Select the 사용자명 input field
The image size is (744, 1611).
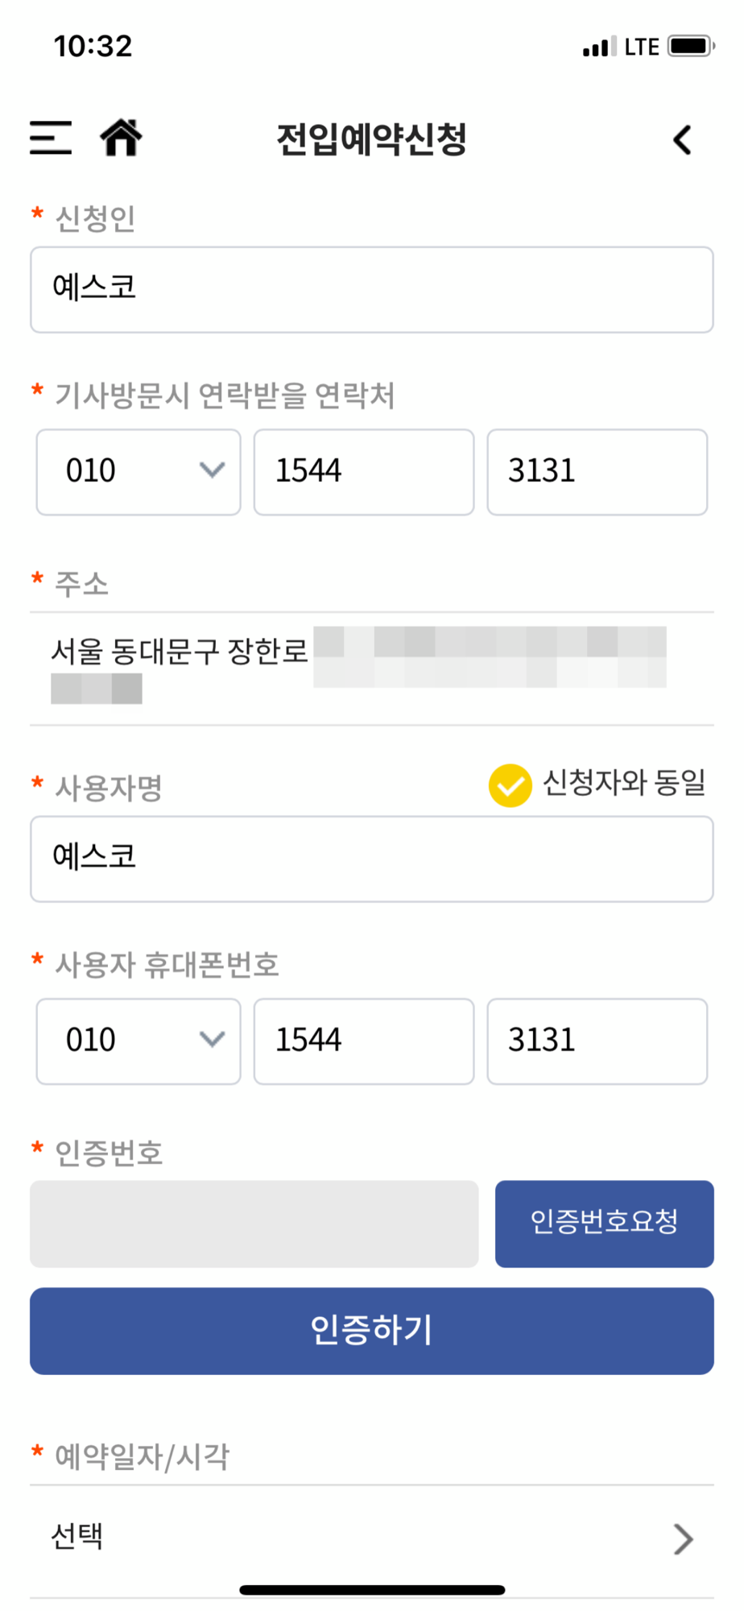coord(372,859)
